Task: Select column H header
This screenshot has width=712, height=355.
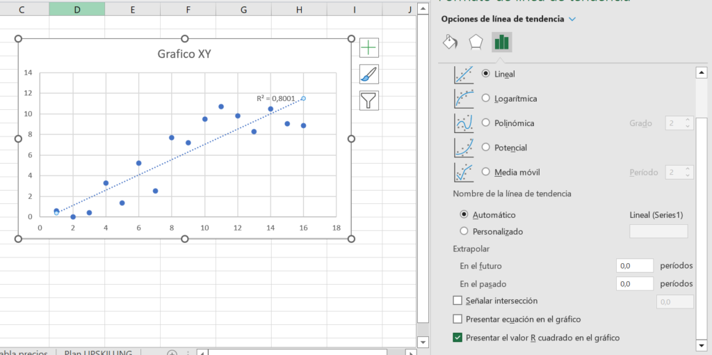Action: coord(299,9)
